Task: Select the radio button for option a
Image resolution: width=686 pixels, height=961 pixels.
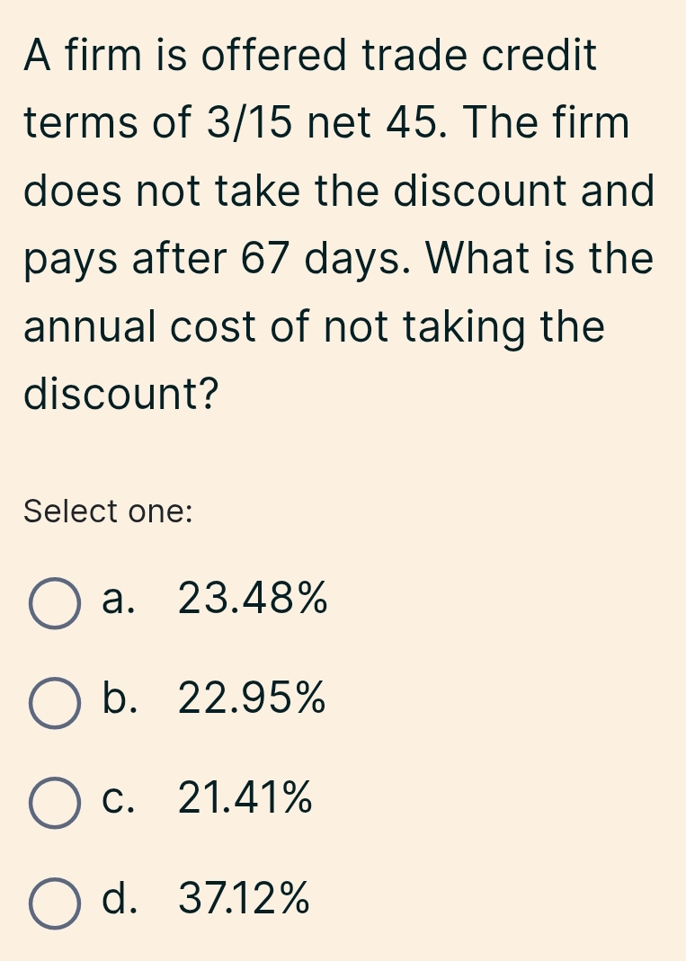Action: [x=56, y=601]
